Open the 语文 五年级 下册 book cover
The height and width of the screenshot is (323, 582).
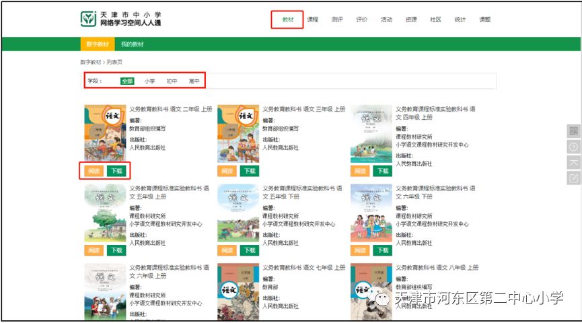(238, 213)
